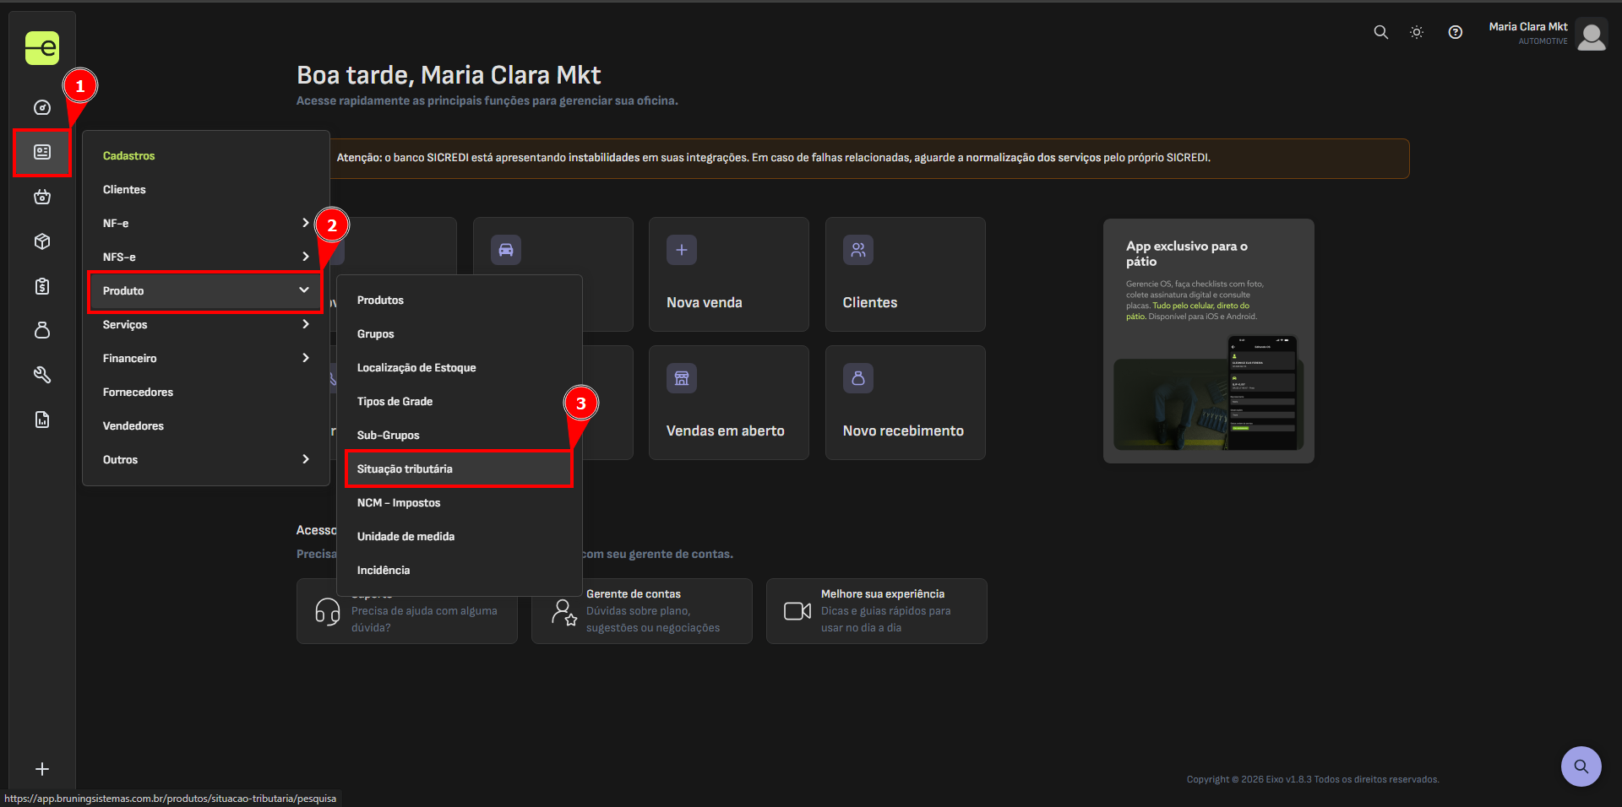Open the money bag sidebar icon
The height and width of the screenshot is (807, 1622).
pyautogui.click(x=42, y=330)
